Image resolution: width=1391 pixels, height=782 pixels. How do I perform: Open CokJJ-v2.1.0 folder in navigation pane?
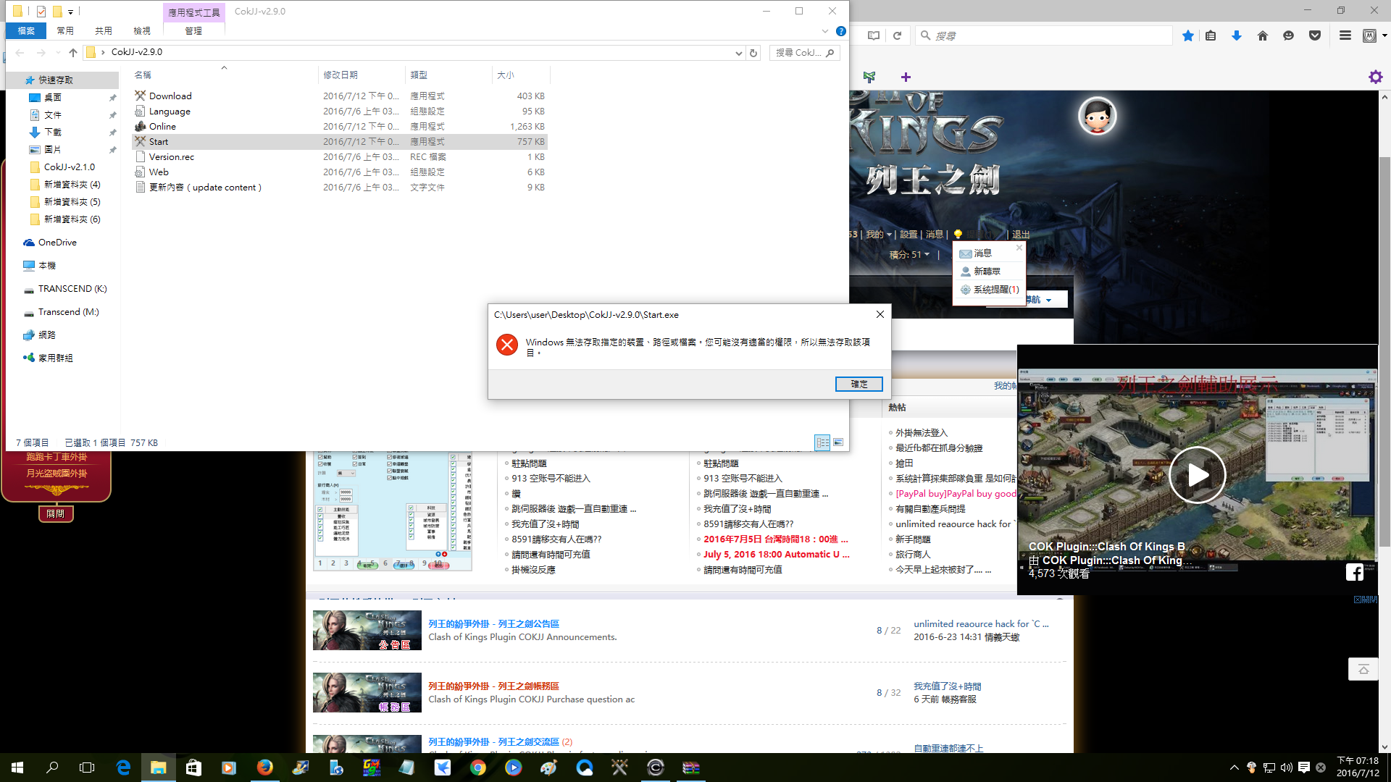(x=69, y=167)
